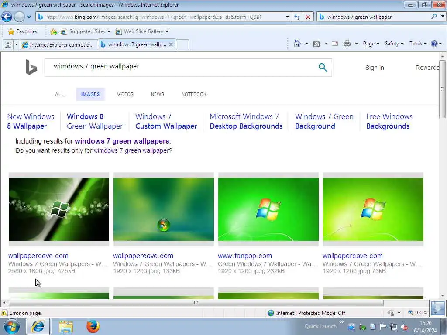Open the recent pages dropdown arrow
The width and height of the screenshot is (447, 335).
coord(29,17)
